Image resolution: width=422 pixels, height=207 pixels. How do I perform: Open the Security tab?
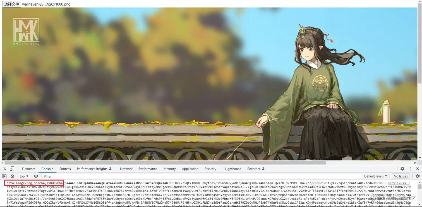coord(210,169)
